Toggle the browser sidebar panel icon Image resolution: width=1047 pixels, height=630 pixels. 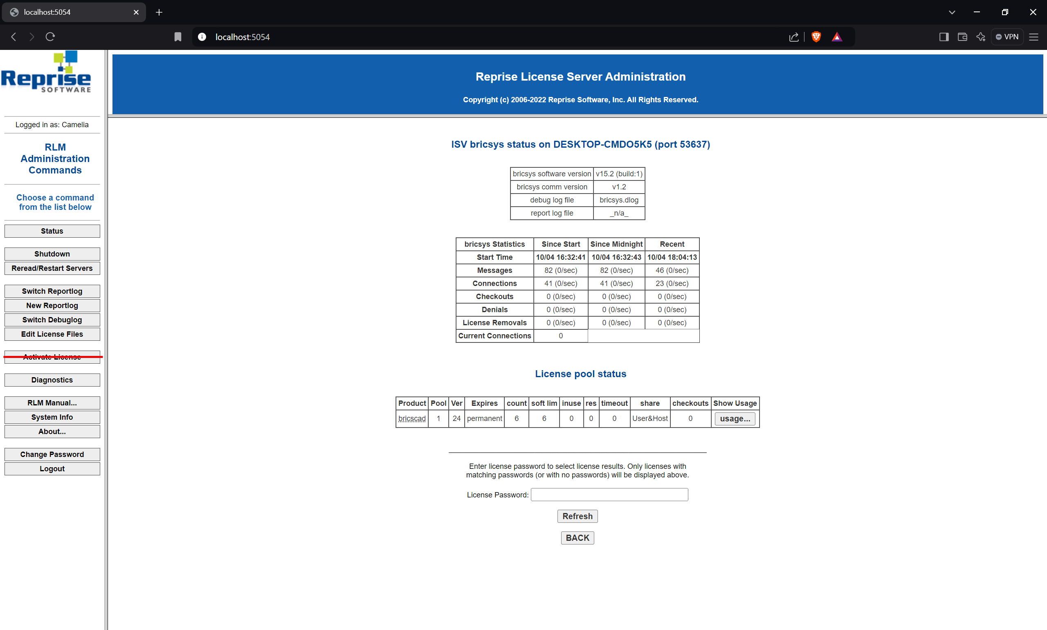(x=944, y=37)
